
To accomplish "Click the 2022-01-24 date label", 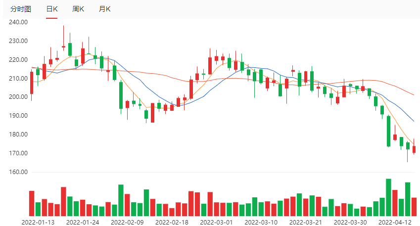I will 83,222.
